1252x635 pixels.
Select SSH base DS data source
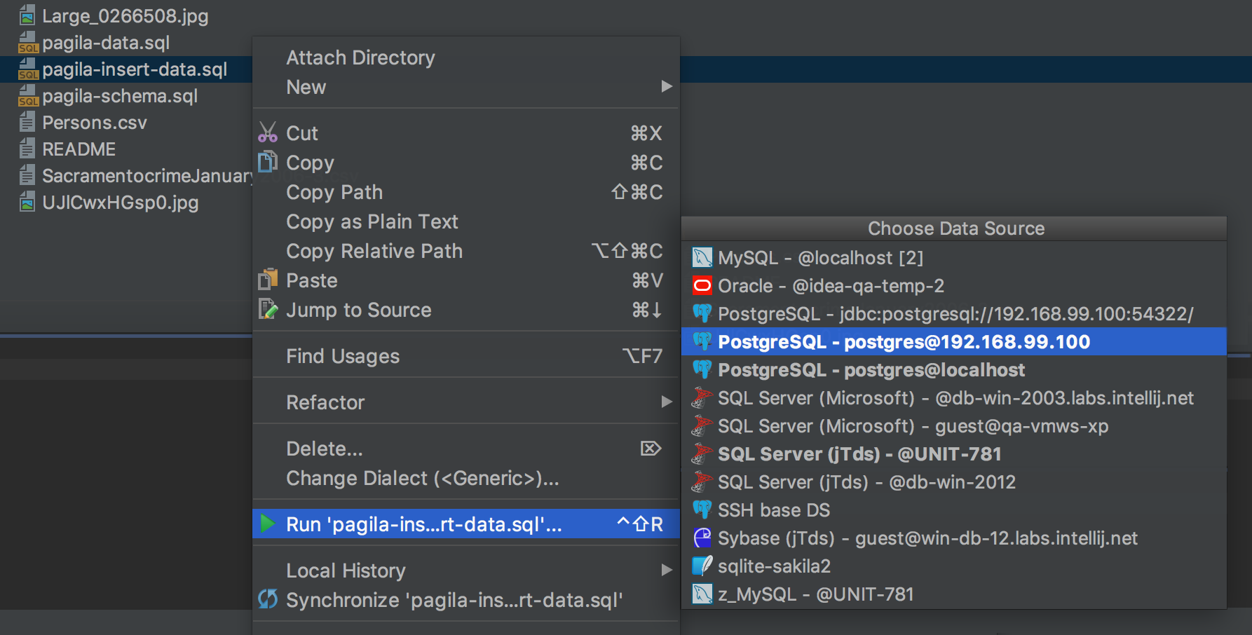coord(954,510)
